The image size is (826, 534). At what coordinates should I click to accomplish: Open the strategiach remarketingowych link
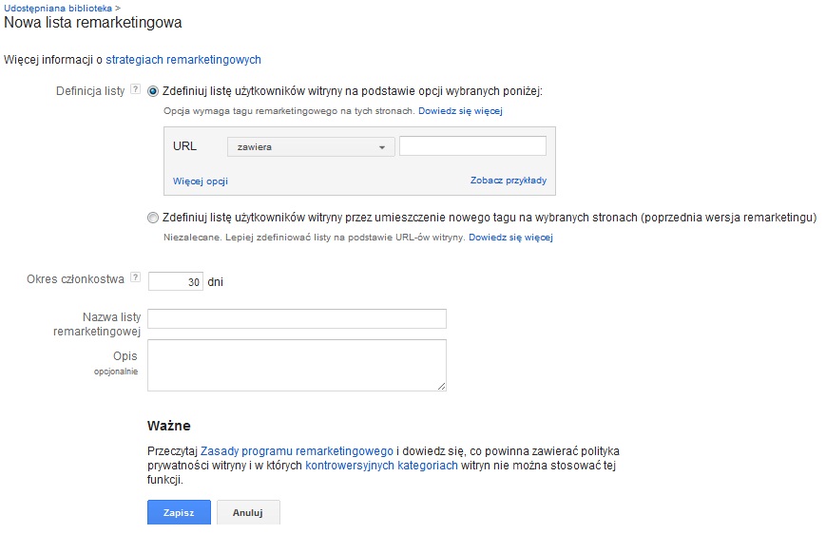(183, 60)
